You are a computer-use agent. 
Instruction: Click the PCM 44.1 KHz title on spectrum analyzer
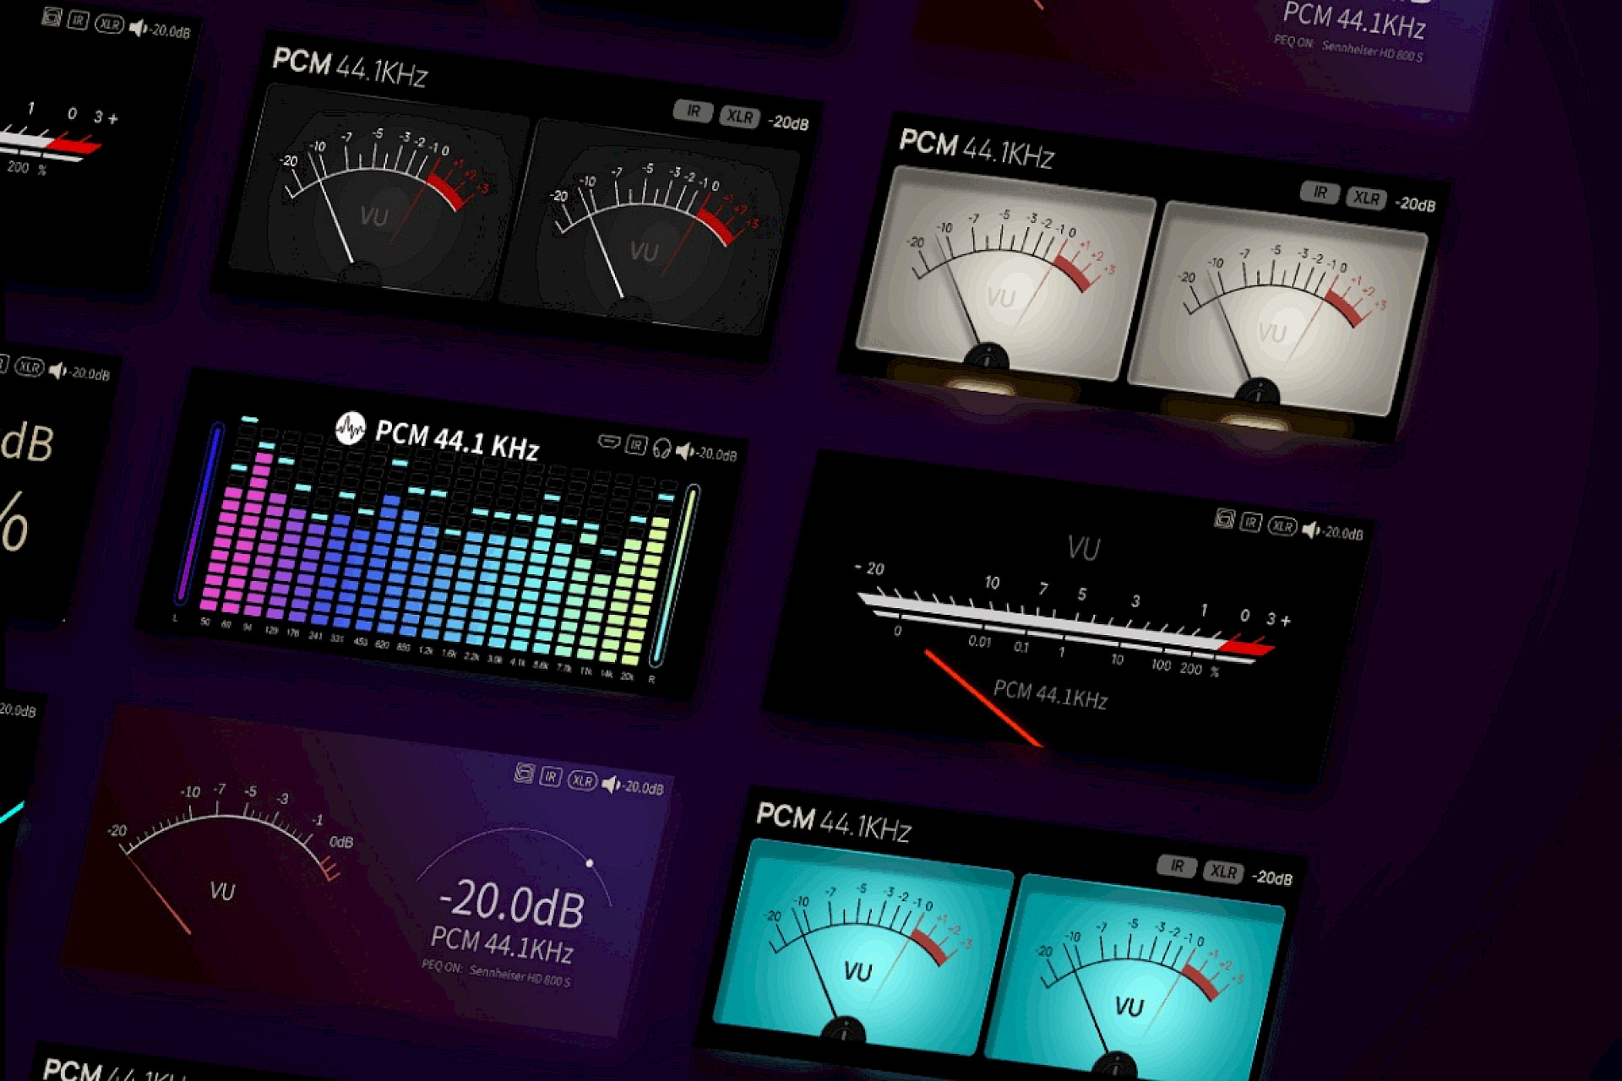pyautogui.click(x=457, y=439)
